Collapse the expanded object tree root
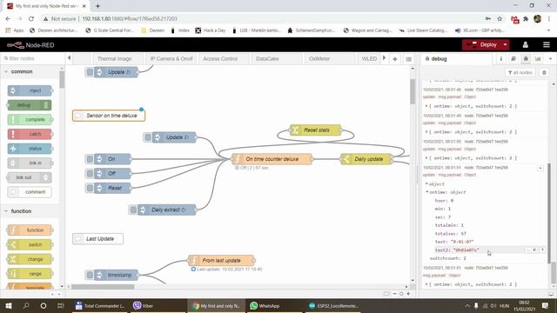The height and width of the screenshot is (313, 557). [426, 183]
